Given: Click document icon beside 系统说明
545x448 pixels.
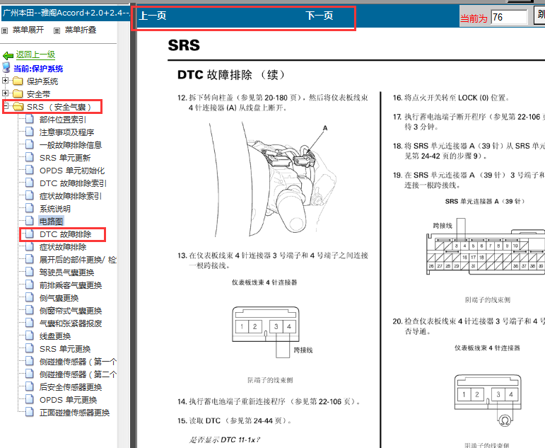Looking at the screenshot, I should point(30,209).
